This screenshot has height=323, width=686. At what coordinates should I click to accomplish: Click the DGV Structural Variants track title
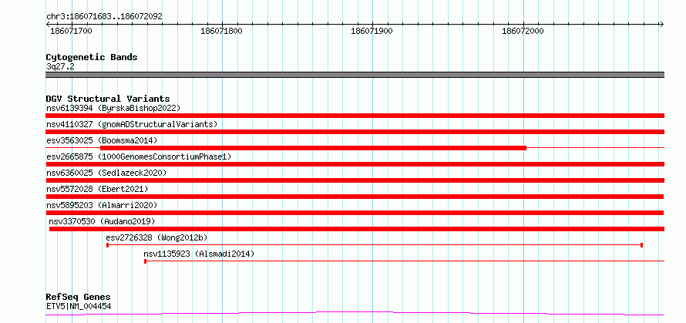tap(108, 99)
